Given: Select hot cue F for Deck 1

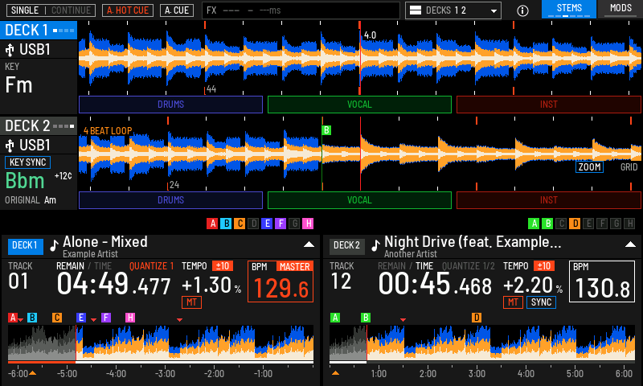Looking at the screenshot, I should pyautogui.click(x=281, y=224).
